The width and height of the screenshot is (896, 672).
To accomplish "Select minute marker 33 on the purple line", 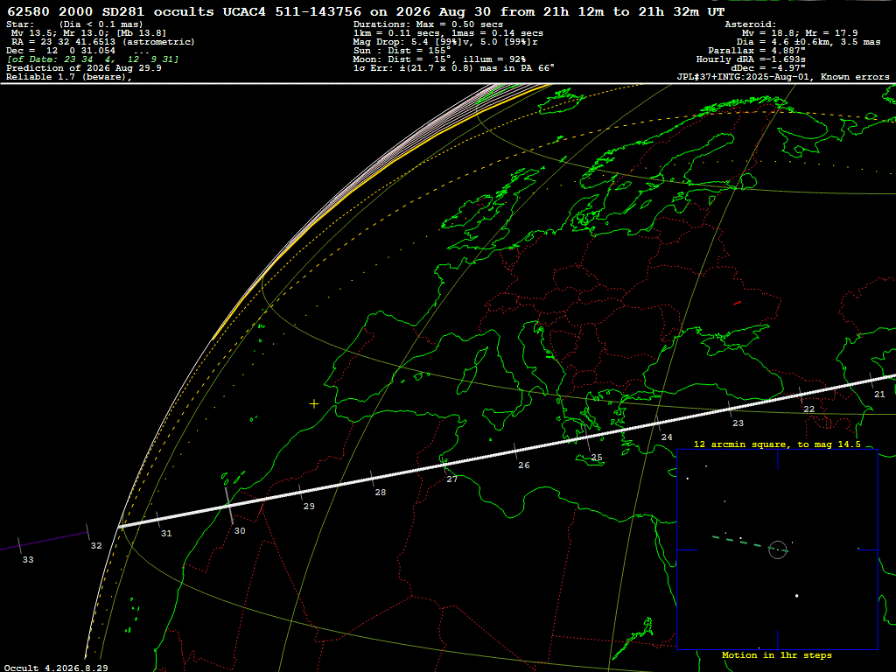I will pyautogui.click(x=28, y=559).
